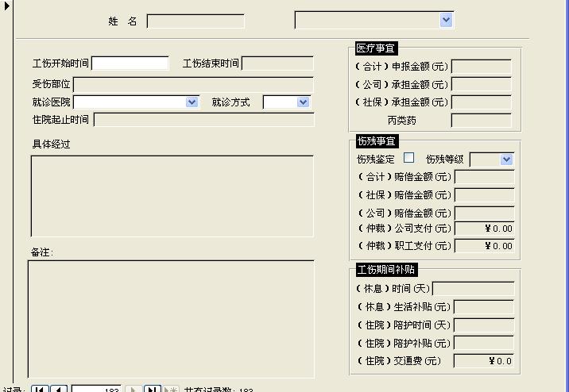The width and height of the screenshot is (569, 392).
Task: Click the record selector arrow at top-left
Action: 7,6
